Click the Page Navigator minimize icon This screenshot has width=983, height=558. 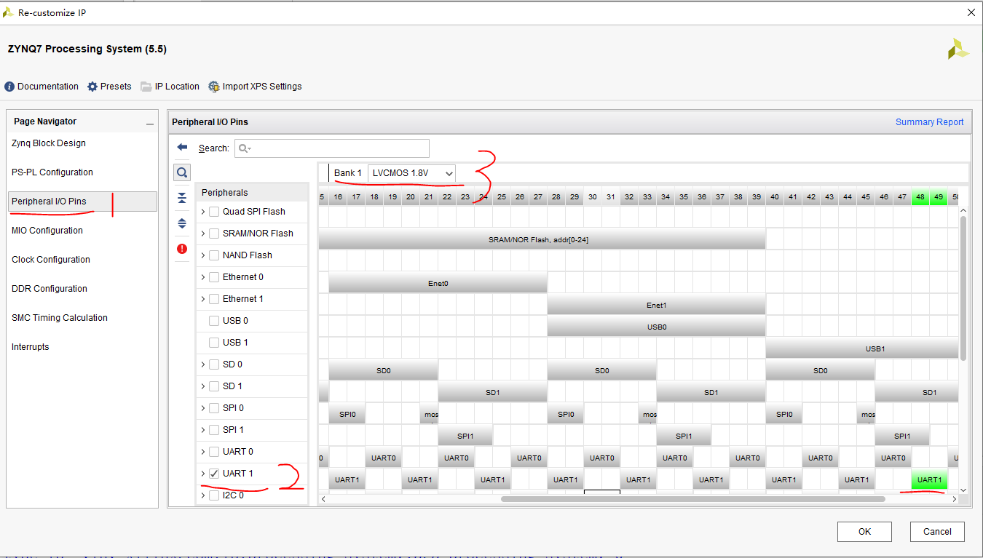point(149,124)
